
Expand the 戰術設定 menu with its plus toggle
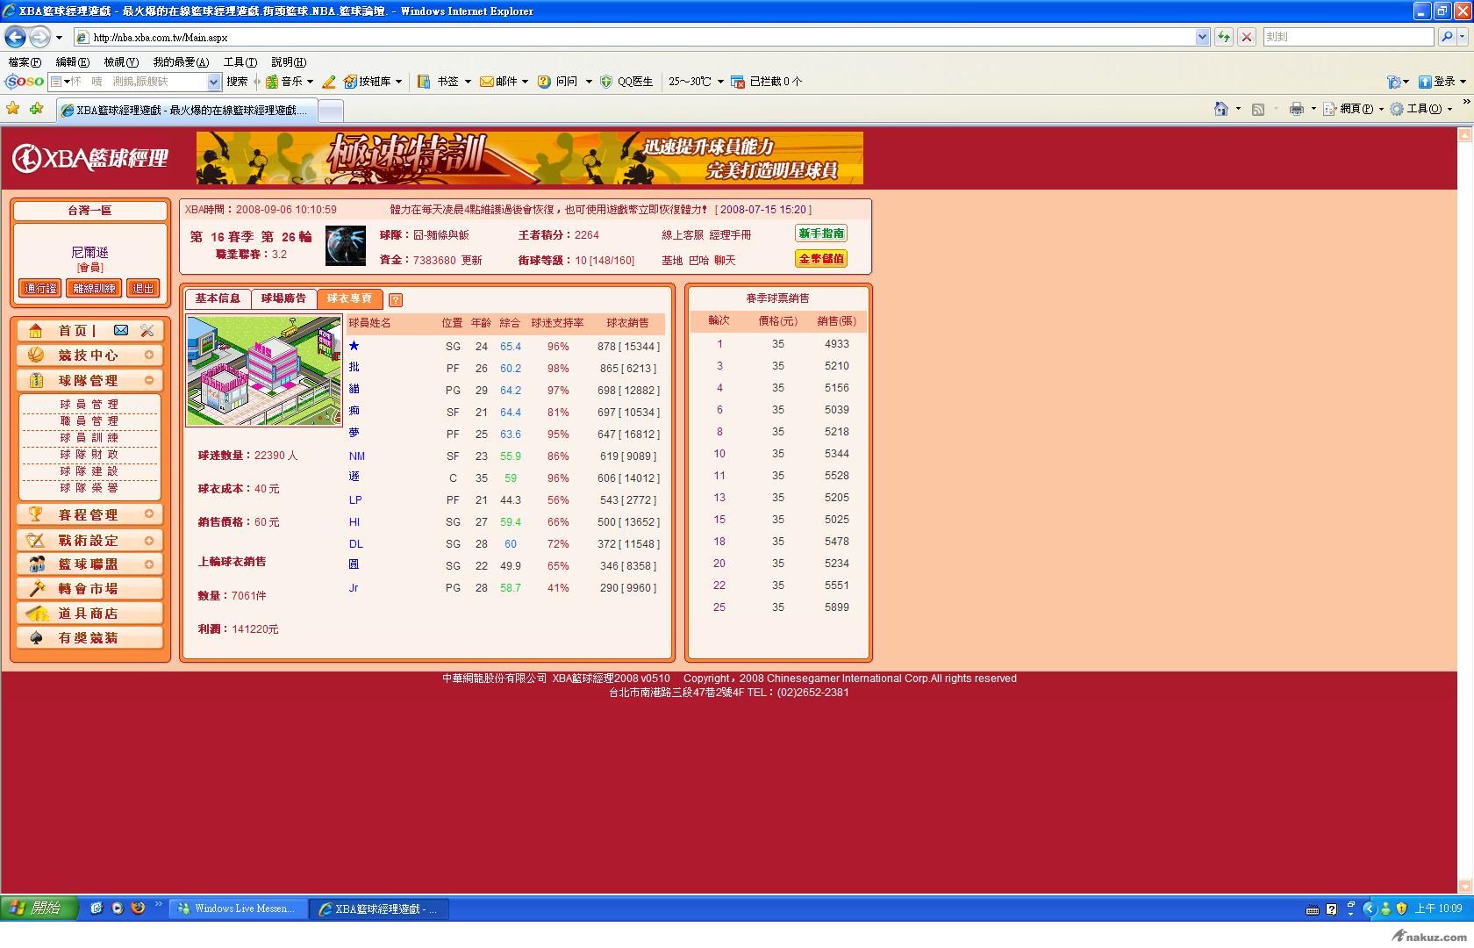(149, 540)
